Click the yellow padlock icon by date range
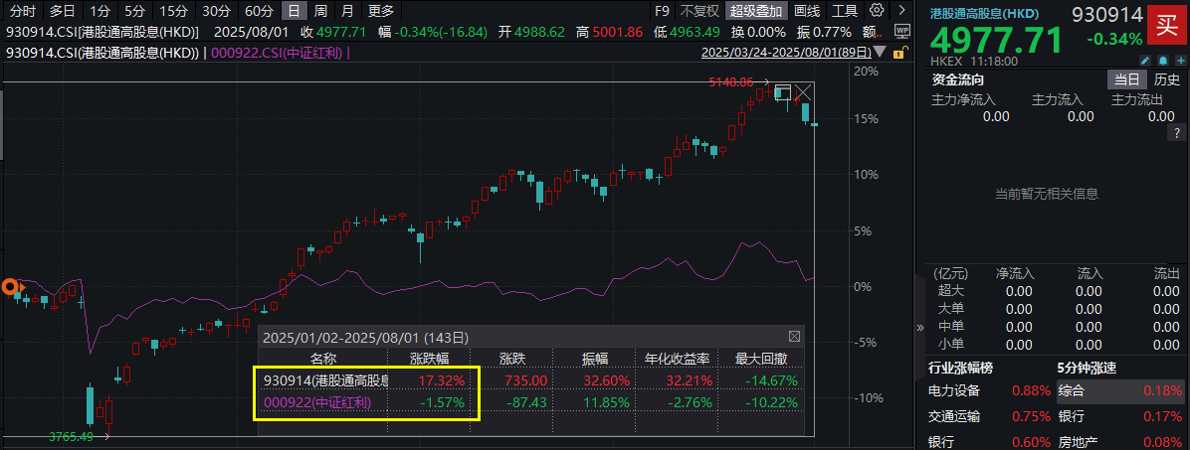The width and height of the screenshot is (1190, 450). (900, 52)
